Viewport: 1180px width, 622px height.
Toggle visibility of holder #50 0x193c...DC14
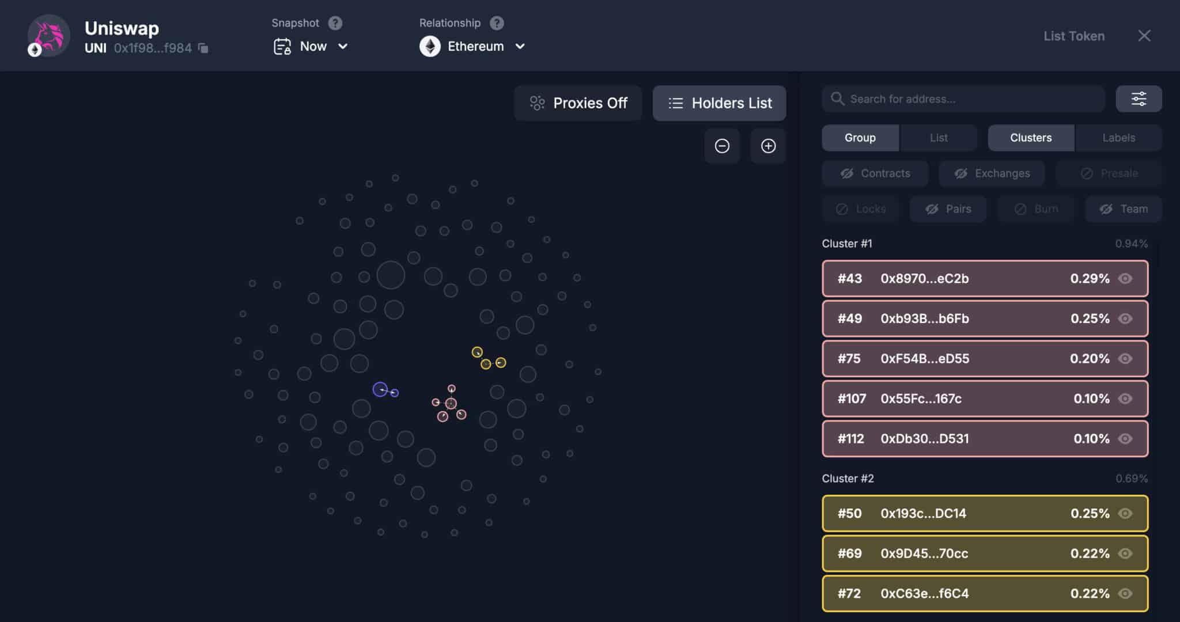coord(1125,513)
